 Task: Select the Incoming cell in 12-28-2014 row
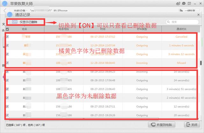coord(142,63)
